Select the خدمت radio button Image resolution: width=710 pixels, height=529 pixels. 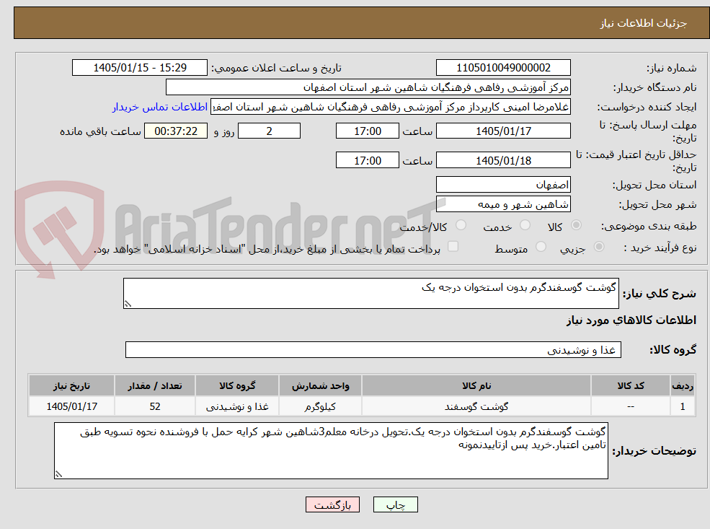(x=525, y=225)
